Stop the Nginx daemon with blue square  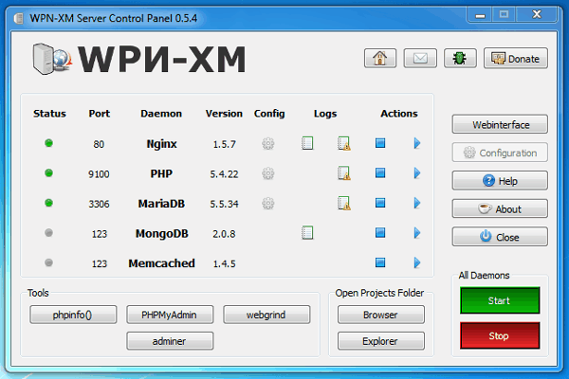click(380, 144)
